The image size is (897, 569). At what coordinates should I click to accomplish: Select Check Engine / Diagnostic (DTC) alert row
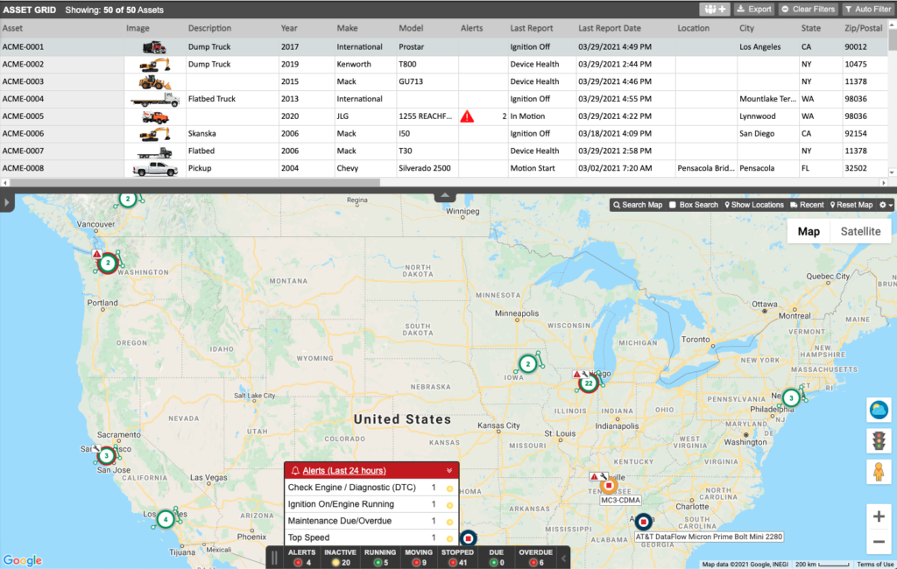(371, 488)
